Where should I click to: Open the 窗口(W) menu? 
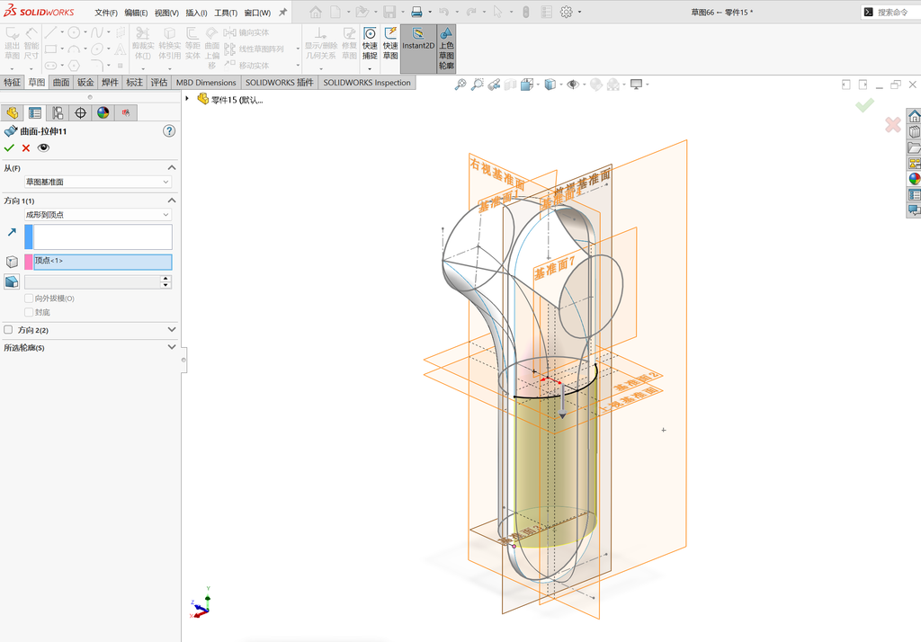pyautogui.click(x=257, y=13)
